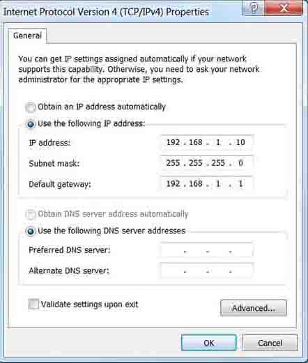The width and height of the screenshot is (308, 363).
Task: Click the Advanced... button
Action: pyautogui.click(x=254, y=308)
